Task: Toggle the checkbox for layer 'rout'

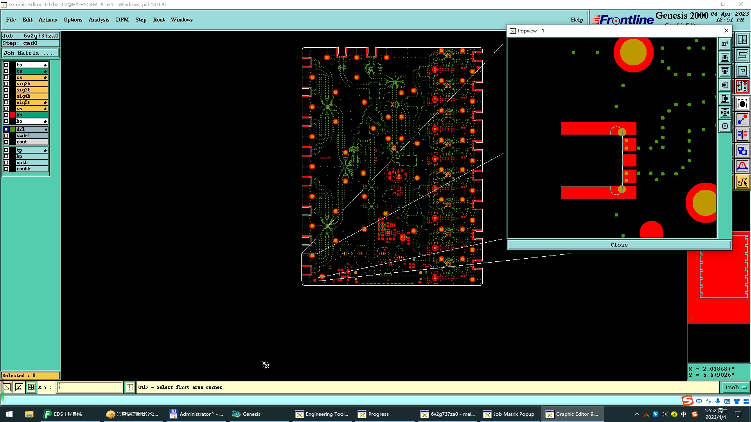Action: (6, 142)
